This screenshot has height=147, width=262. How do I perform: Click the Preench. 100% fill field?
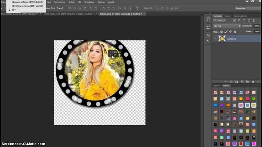(257, 31)
